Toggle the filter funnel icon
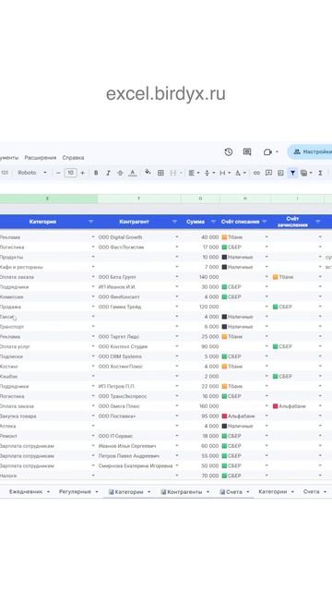 [x=292, y=173]
